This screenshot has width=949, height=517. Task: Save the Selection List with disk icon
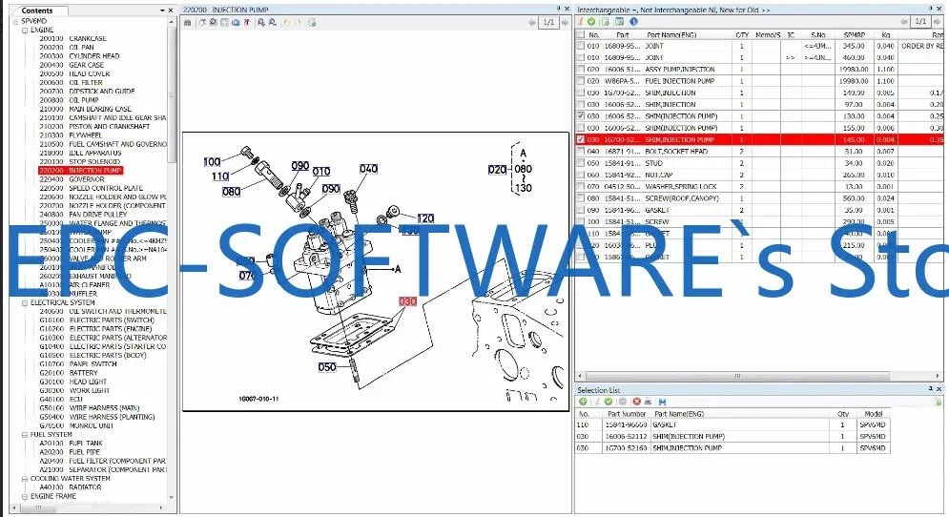tap(662, 402)
